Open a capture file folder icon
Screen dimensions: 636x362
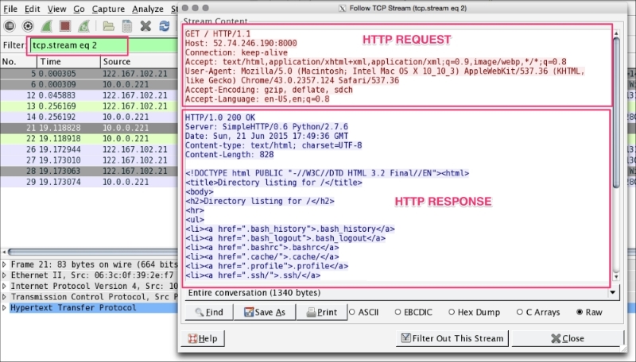[x=109, y=25]
